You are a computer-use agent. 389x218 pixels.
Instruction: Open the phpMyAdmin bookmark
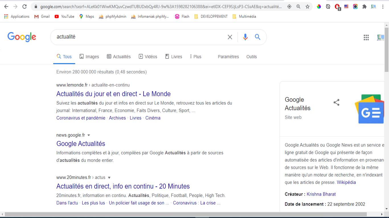(112, 16)
